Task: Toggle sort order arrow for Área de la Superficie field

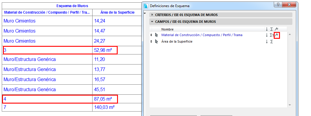Action: click(x=267, y=42)
